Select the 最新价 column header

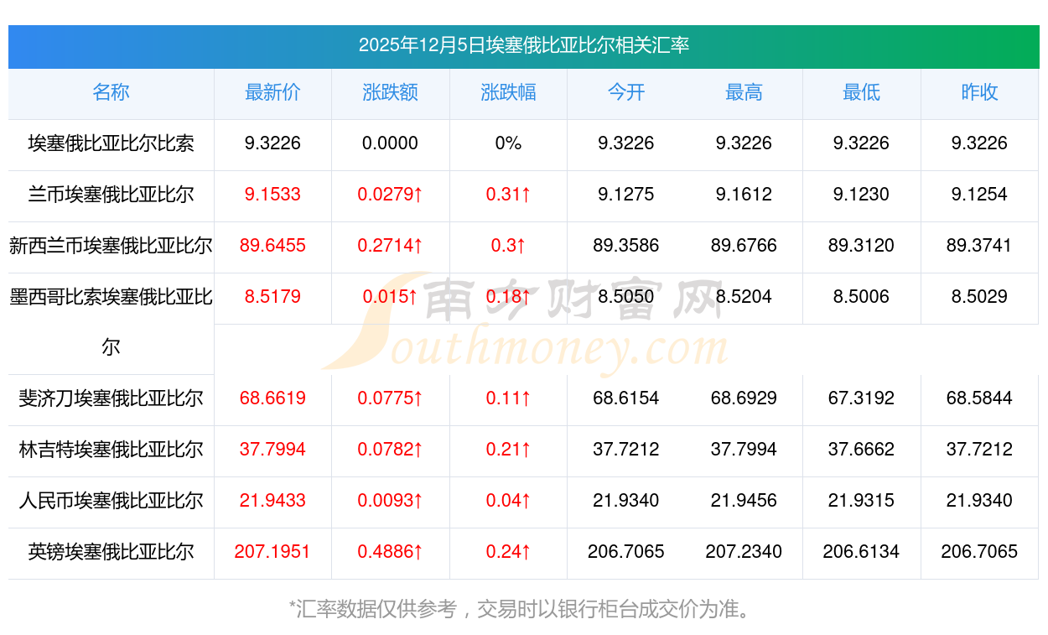click(272, 93)
